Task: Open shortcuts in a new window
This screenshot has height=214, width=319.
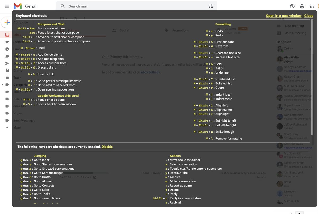Action: [x=284, y=16]
